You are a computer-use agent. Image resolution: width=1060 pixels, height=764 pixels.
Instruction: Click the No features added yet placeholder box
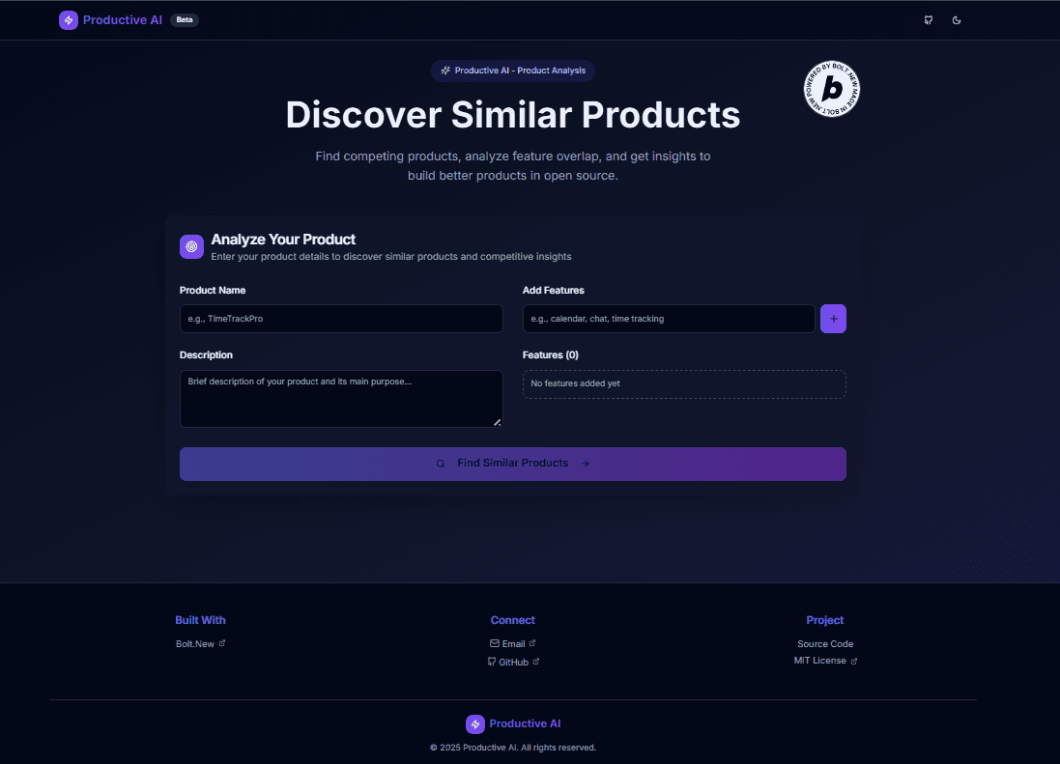tap(684, 384)
